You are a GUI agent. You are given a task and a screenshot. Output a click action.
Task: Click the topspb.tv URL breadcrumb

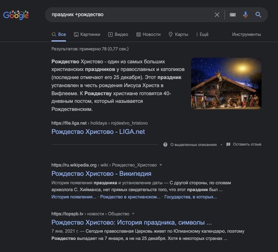pyautogui.click(x=91, y=214)
